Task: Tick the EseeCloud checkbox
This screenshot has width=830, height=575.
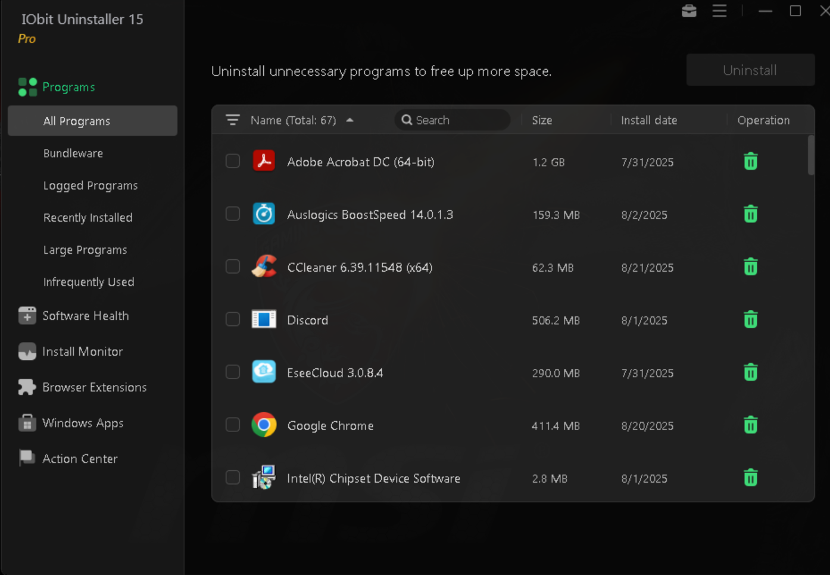Action: pyautogui.click(x=233, y=372)
